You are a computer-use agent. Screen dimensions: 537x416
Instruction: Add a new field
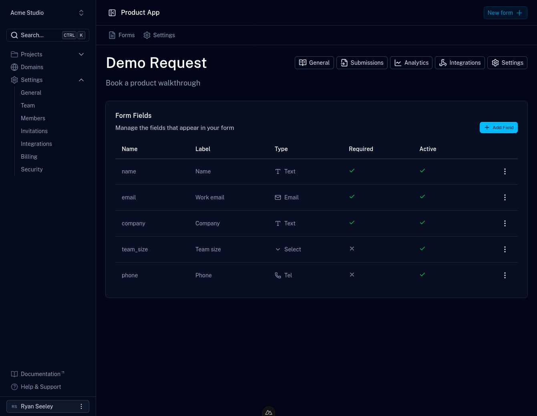pos(499,127)
